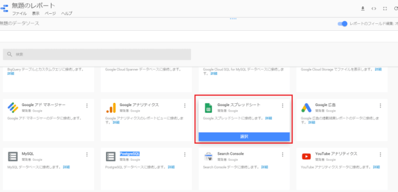This screenshot has width=398, height=192.
Task: Click the MySQL title text
Action: coord(28,153)
